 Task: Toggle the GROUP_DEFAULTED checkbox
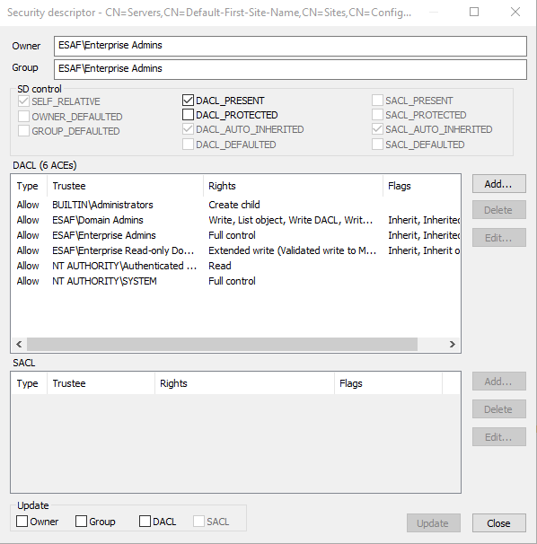tap(23, 131)
